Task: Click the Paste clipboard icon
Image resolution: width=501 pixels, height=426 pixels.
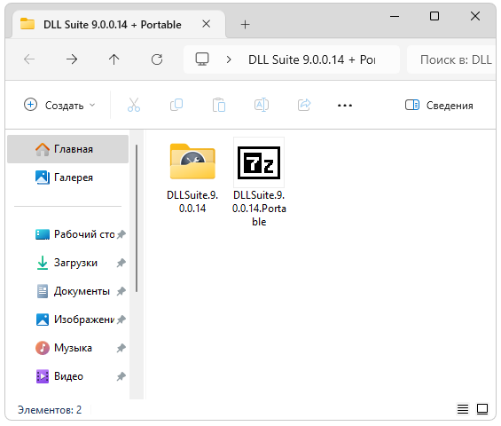Action: pyautogui.click(x=219, y=105)
